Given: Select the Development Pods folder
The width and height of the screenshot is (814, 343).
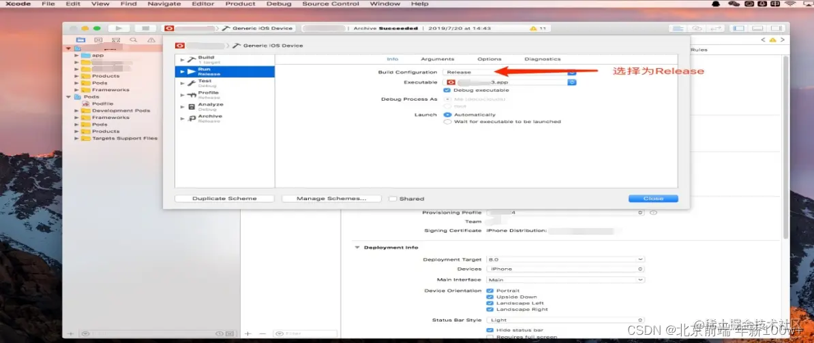Looking at the screenshot, I should pos(121,110).
